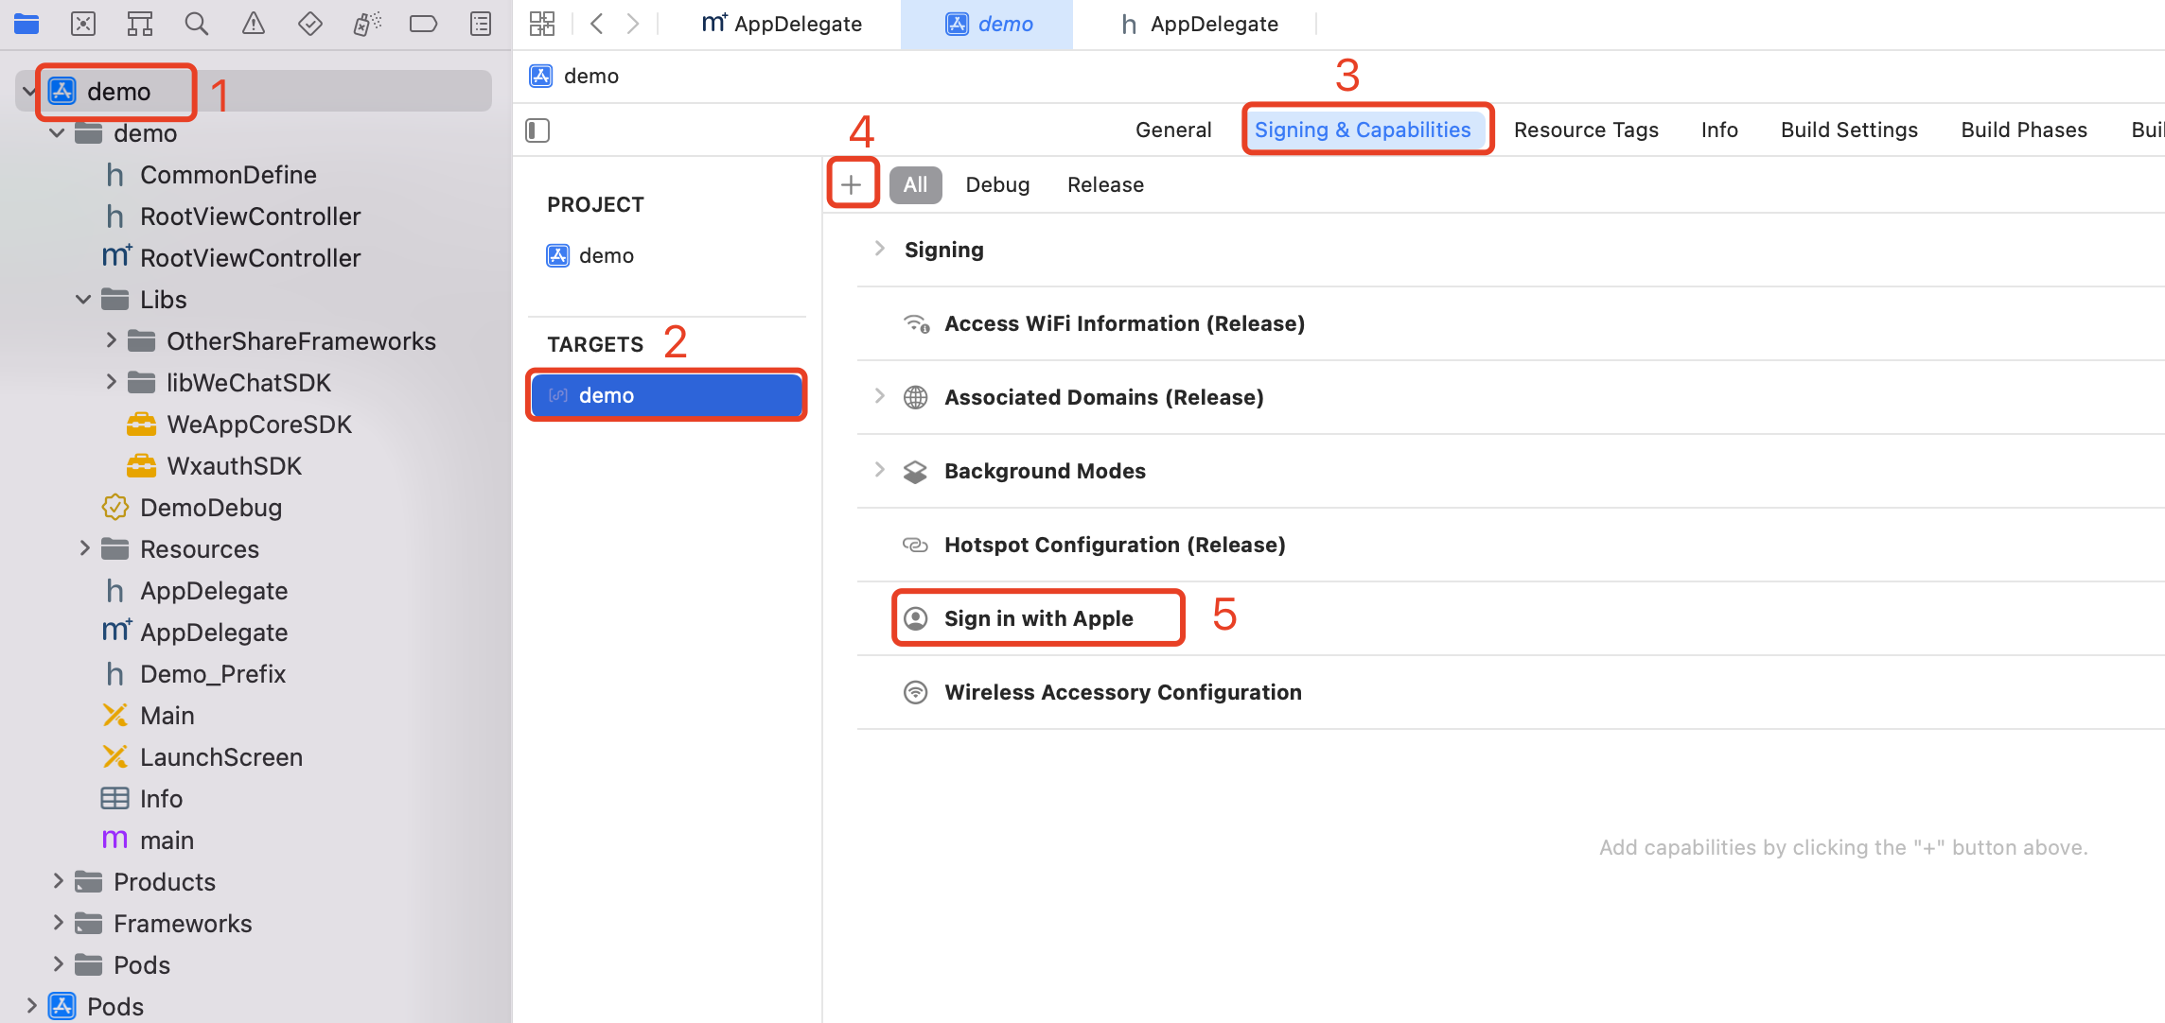Select the All configurations filter
The image size is (2165, 1023).
click(x=915, y=184)
